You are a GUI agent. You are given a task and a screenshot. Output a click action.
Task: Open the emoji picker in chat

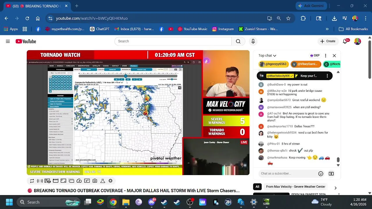pyautogui.click(x=321, y=174)
